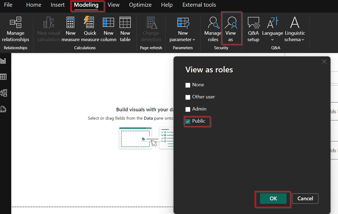Confirm role selection with OK button

[x=273, y=199]
